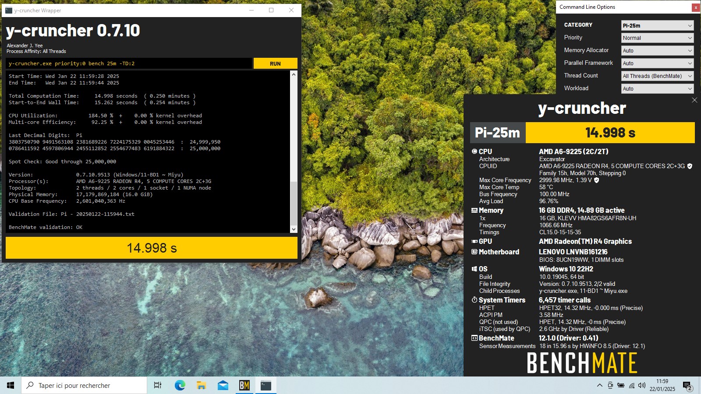Click the yellow 14.998 s result bar

coord(152,248)
